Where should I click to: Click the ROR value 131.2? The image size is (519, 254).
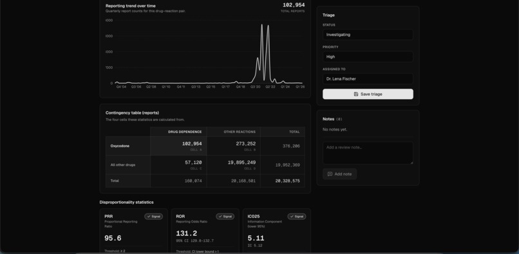pyautogui.click(x=186, y=233)
